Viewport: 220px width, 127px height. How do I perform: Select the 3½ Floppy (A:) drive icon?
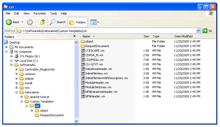click(16, 56)
